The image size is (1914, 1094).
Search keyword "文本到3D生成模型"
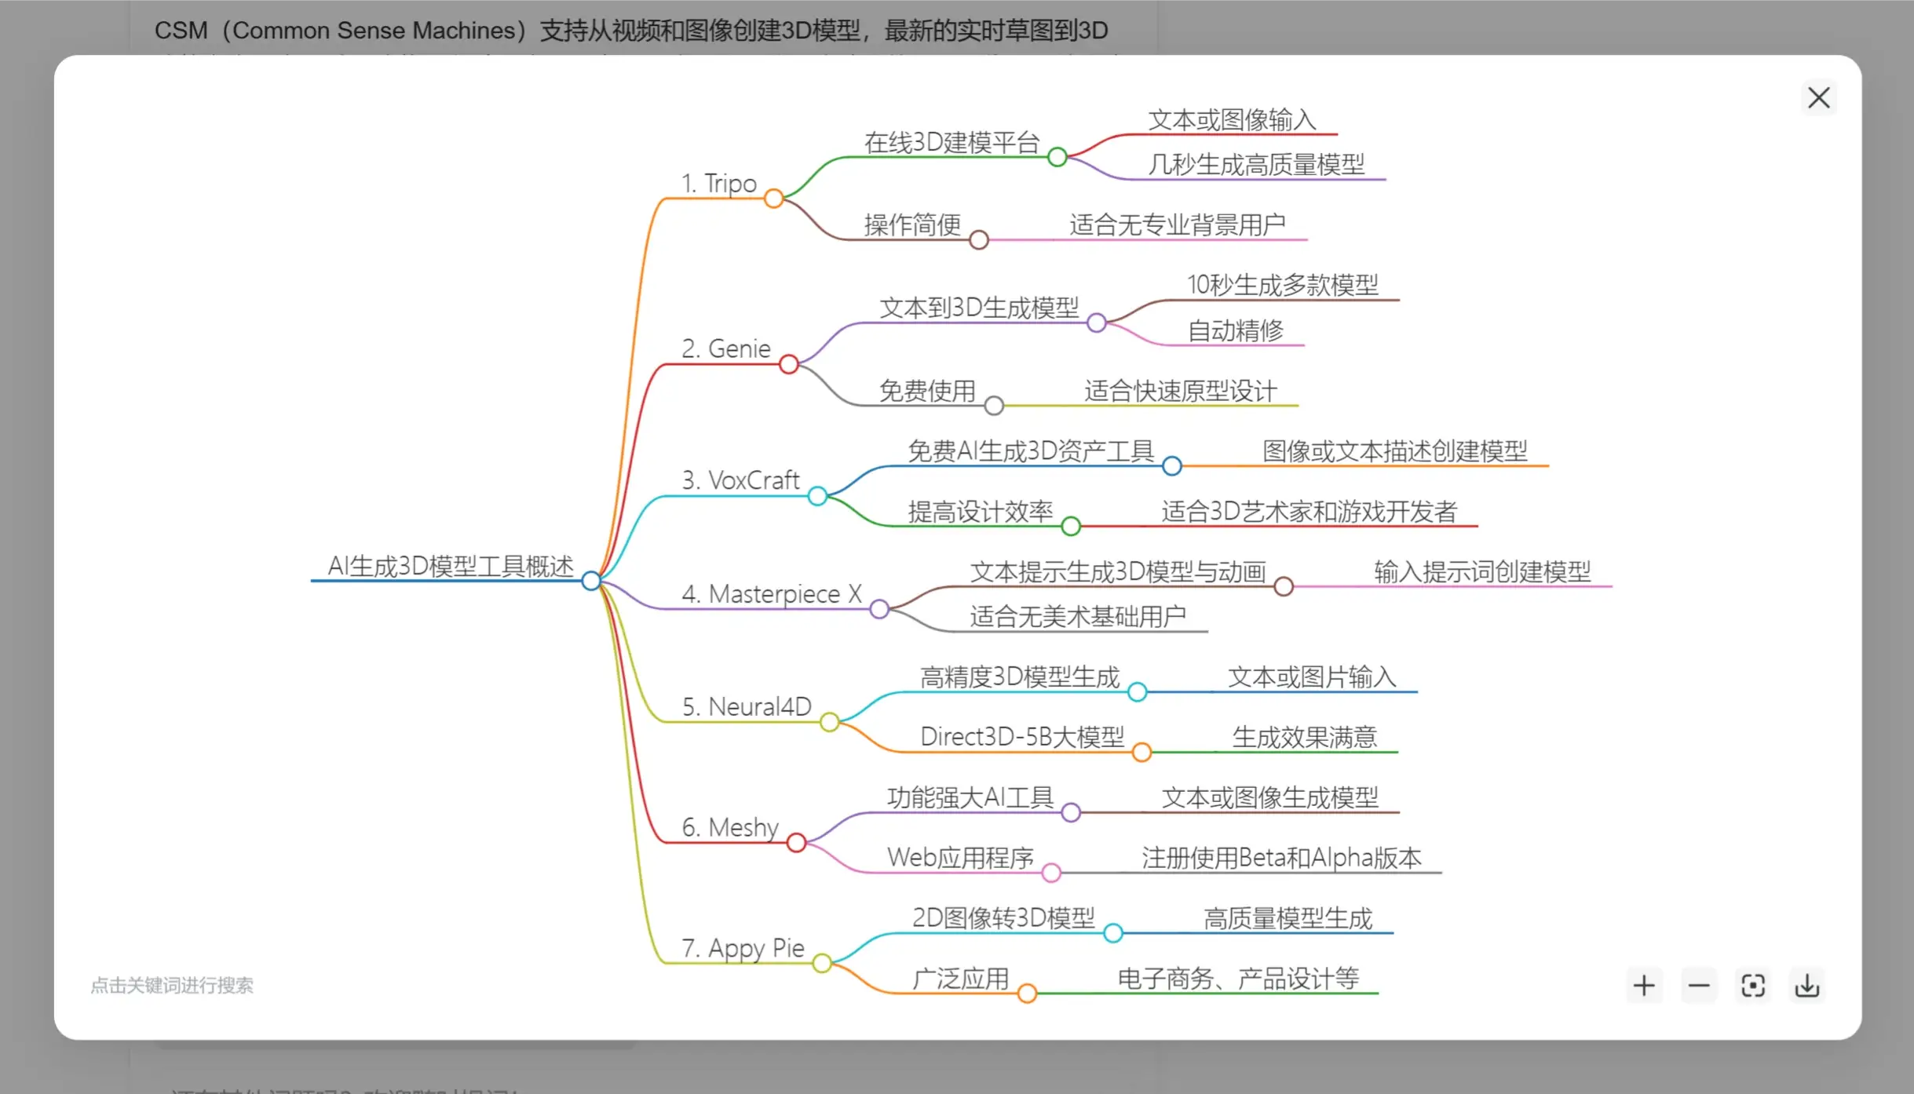coord(980,308)
